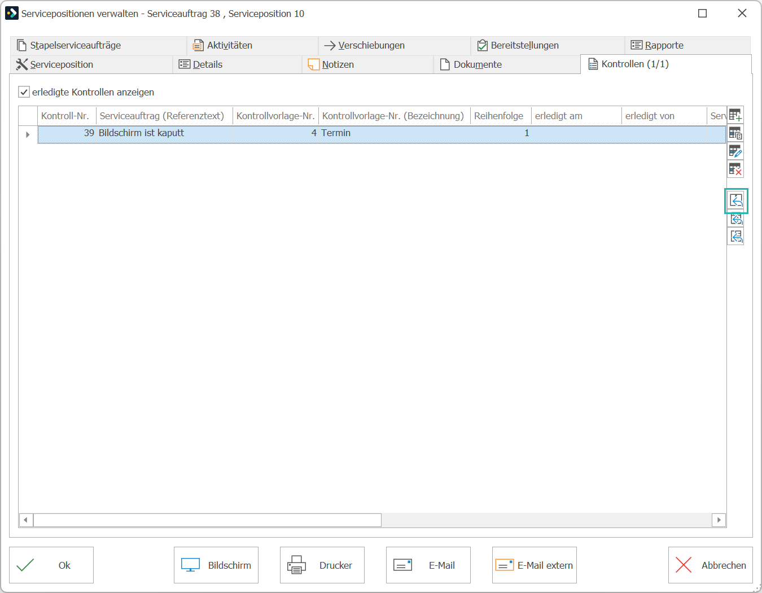Screen dimensions: 762x593
Task: Click the horizontal scrollbar left arrow
Action: (x=26, y=520)
